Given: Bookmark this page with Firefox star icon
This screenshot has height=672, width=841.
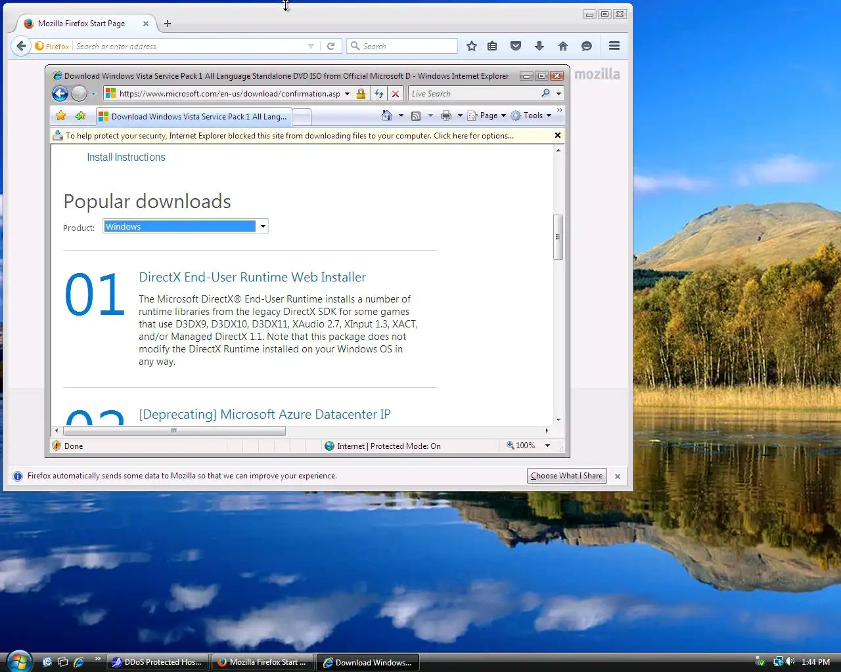Looking at the screenshot, I should click(x=472, y=46).
